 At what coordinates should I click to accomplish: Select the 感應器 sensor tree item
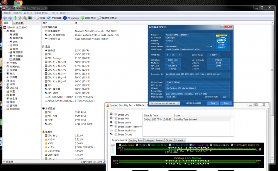pos(17,60)
